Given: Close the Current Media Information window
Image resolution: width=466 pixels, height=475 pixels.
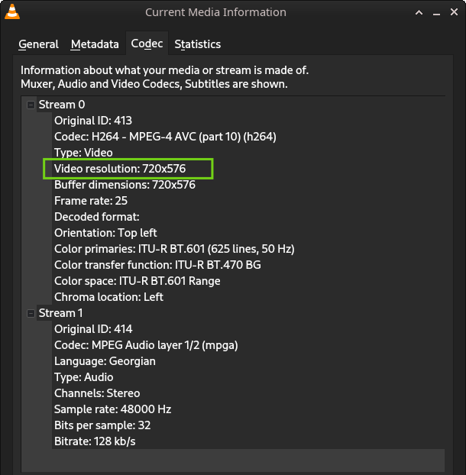Looking at the screenshot, I should point(454,12).
